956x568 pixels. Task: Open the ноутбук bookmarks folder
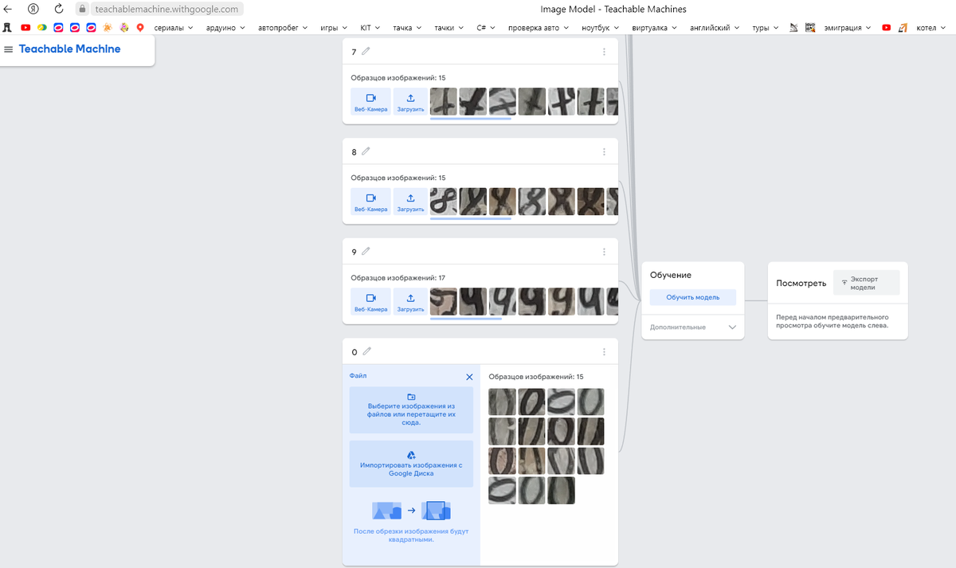(601, 27)
